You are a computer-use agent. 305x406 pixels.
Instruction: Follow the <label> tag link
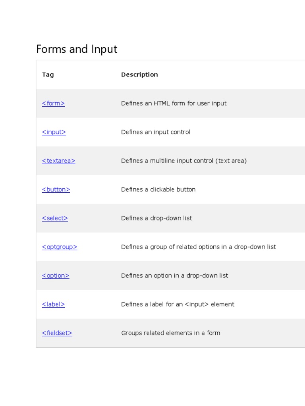[53, 304]
